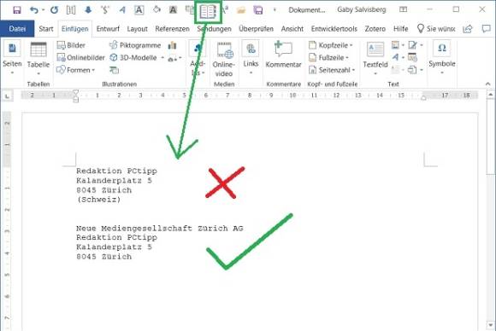
Task: Open the Tabelle dropdown
Action: click(38, 59)
